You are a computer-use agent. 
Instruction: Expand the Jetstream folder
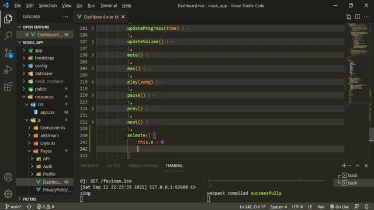pos(44,135)
